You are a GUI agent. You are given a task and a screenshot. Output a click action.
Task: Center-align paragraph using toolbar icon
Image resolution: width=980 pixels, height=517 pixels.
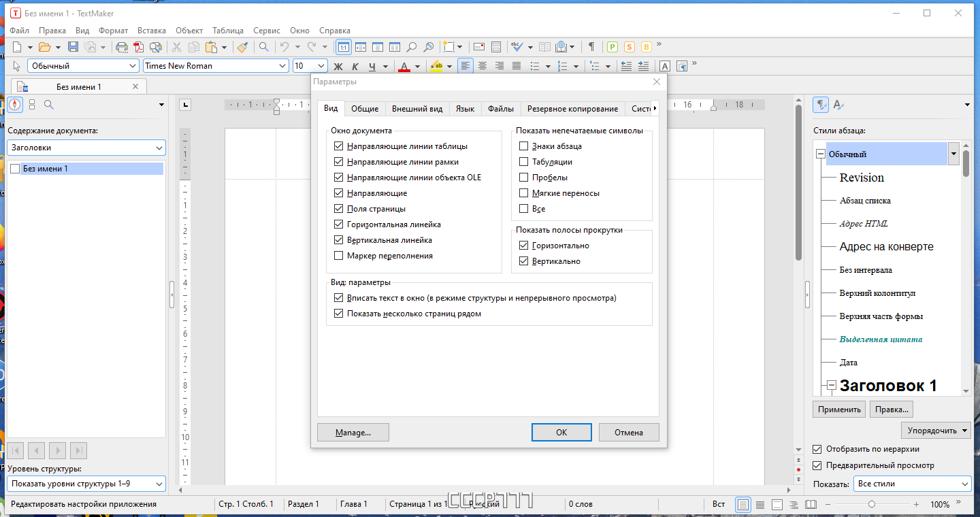(x=483, y=66)
